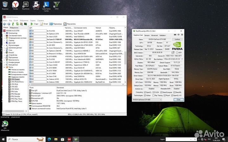Click the BIOS share/export icon in GPU-Z

(x=173, y=52)
